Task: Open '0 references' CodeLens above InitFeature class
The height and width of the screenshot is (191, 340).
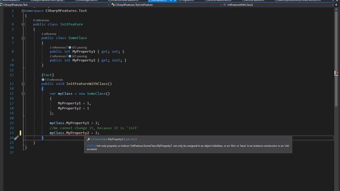Action: point(41,20)
